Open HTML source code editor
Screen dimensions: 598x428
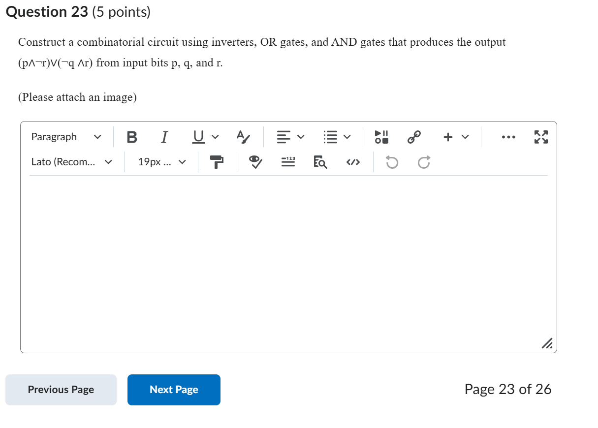pyautogui.click(x=353, y=161)
